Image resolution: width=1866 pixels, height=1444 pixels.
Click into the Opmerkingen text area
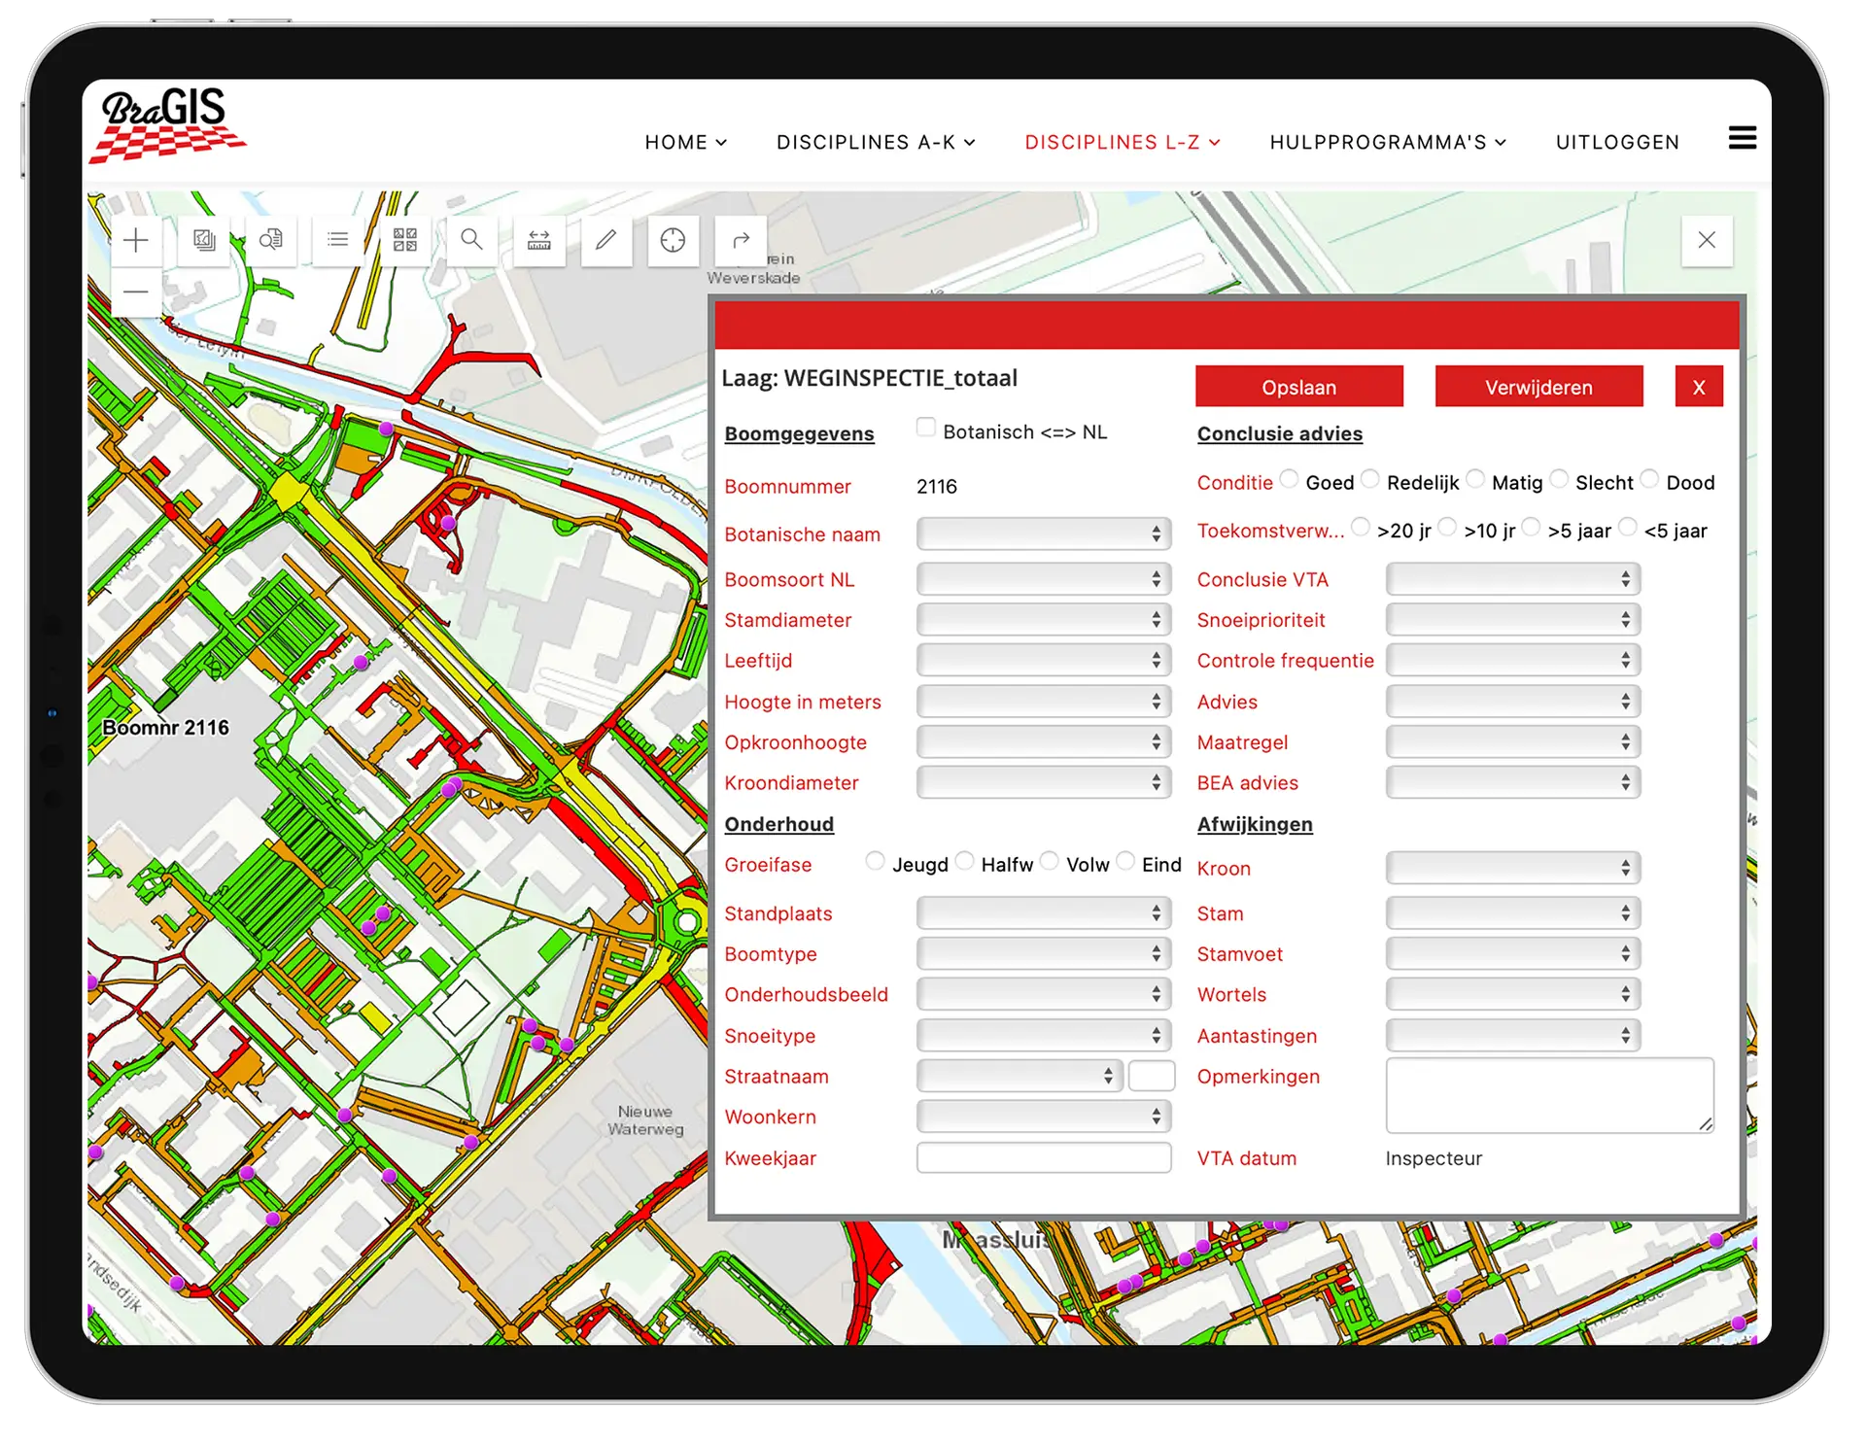(1549, 1095)
